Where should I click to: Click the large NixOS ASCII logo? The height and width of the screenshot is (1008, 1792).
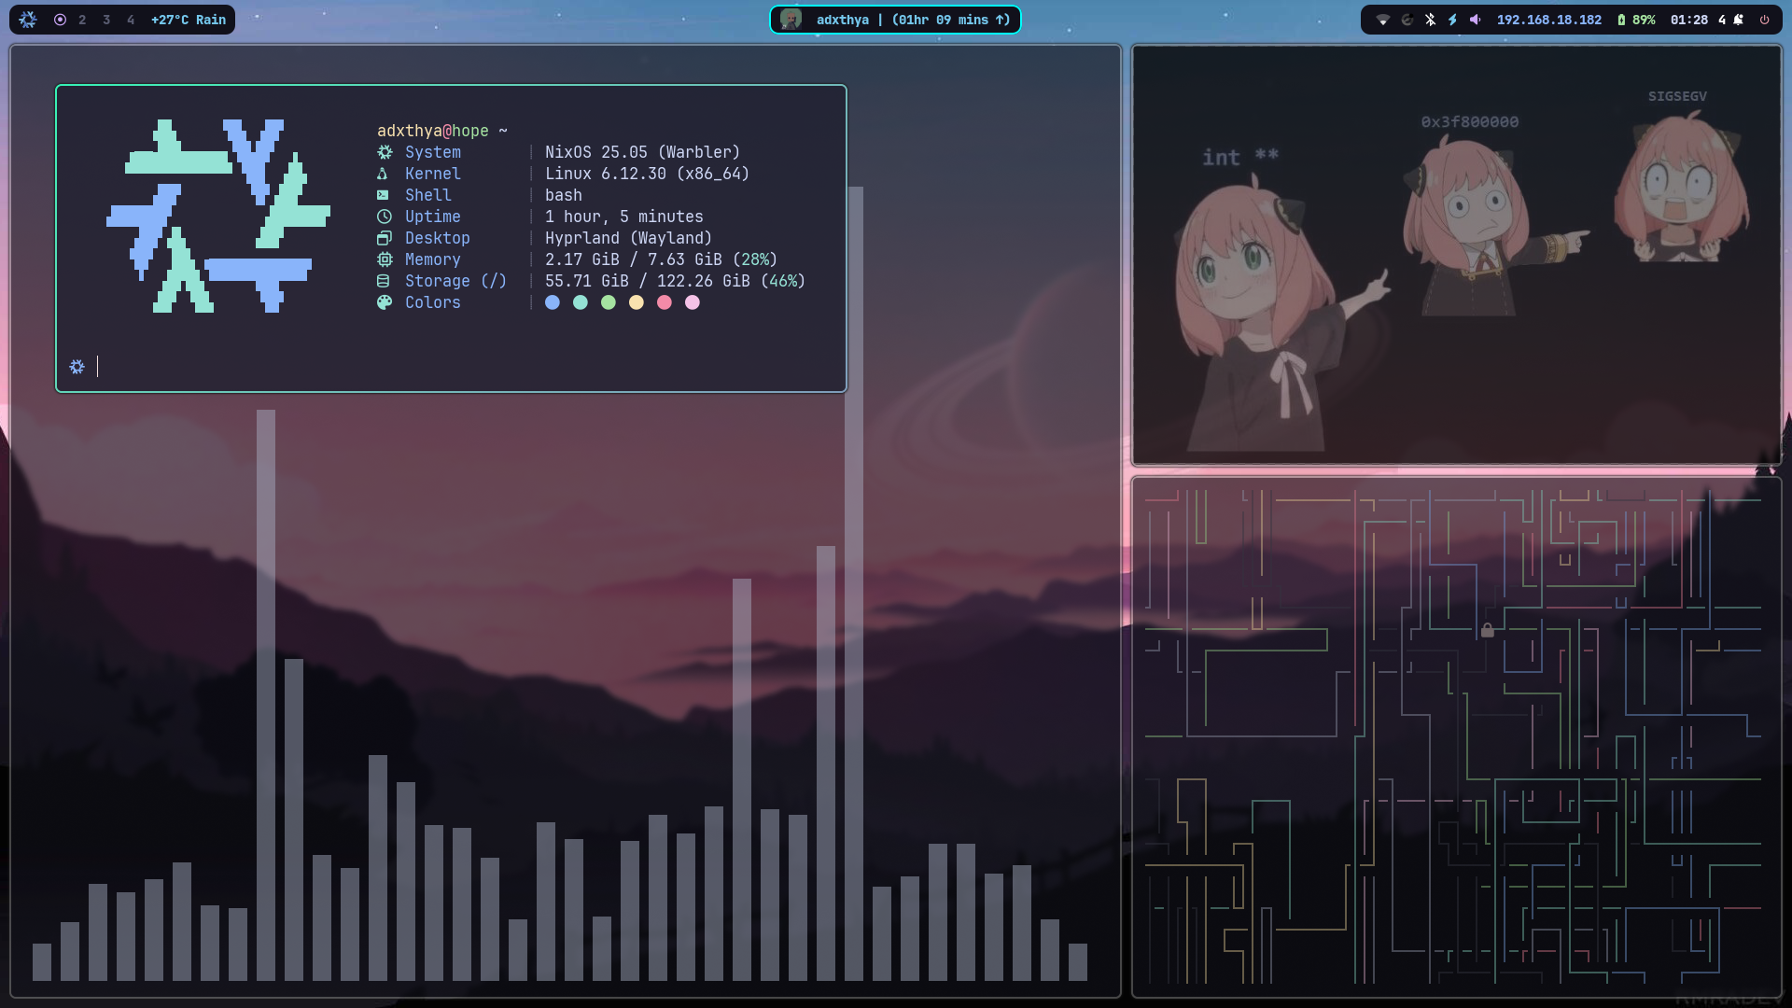pyautogui.click(x=218, y=216)
